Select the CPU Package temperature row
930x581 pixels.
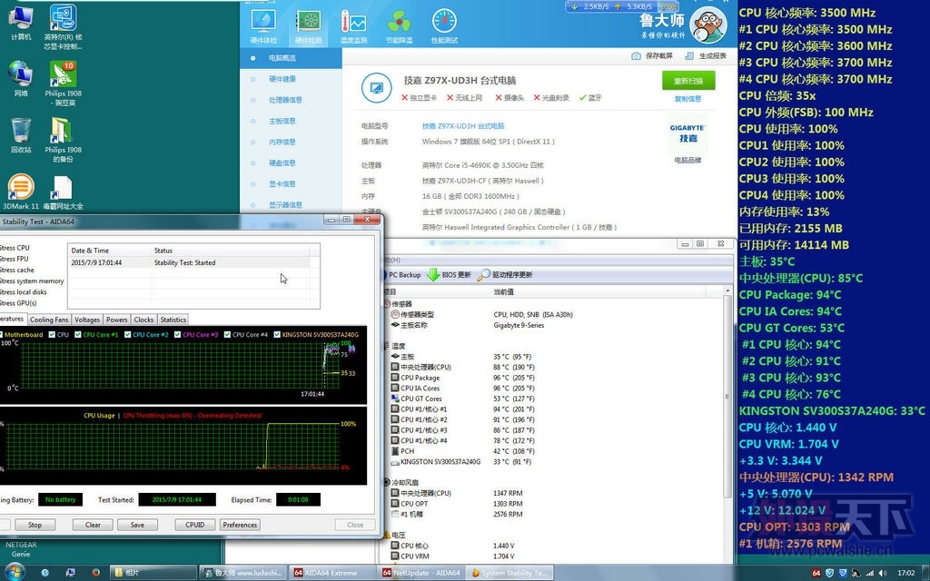point(551,378)
